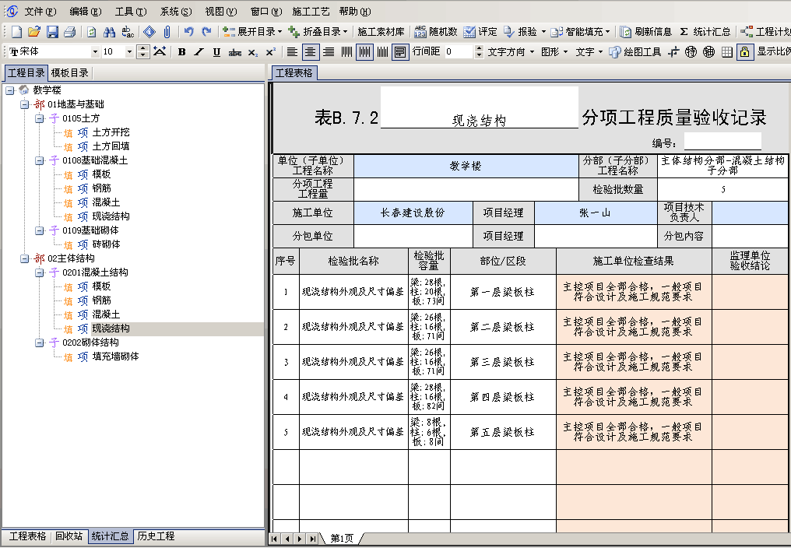
Task: Align text to the left
Action: point(292,52)
